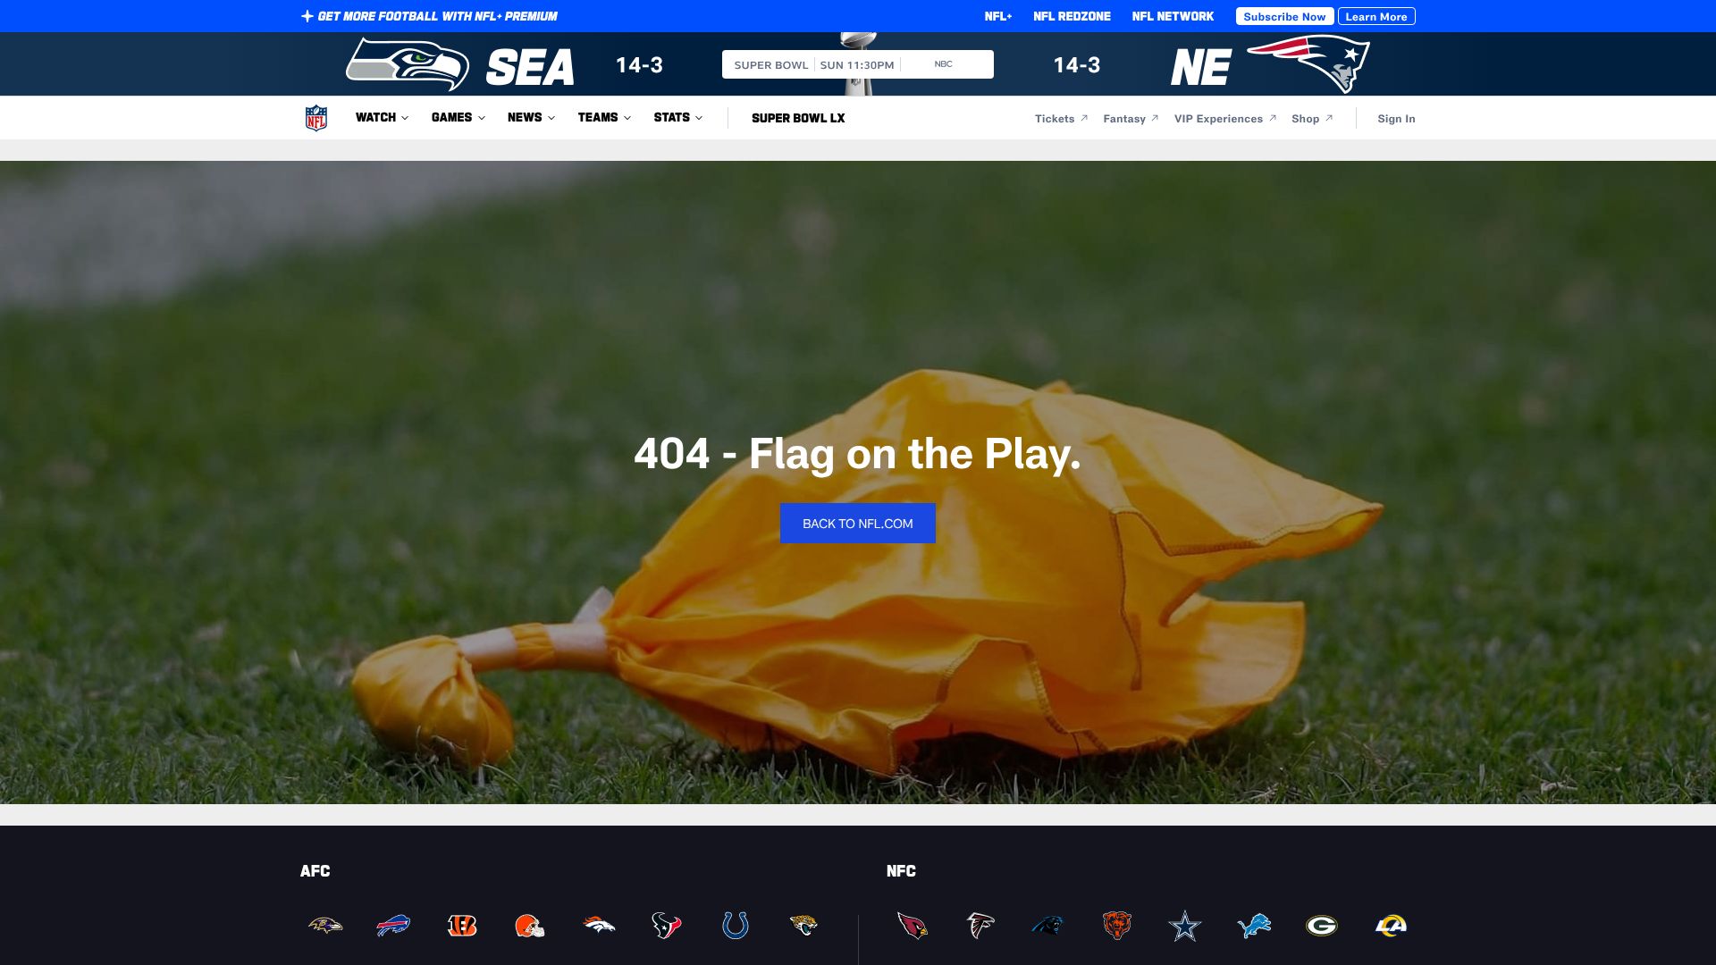This screenshot has width=1716, height=965.
Task: Open the Baltimore Ravens team icon
Action: [x=325, y=926]
